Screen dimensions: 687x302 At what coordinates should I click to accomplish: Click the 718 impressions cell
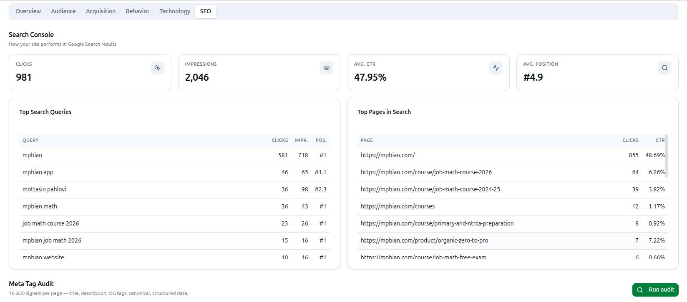pos(303,155)
